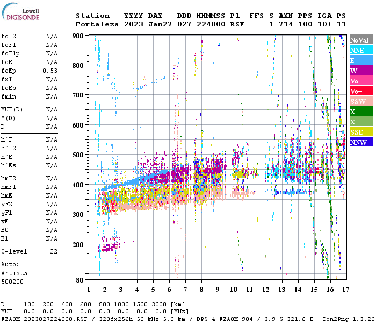Pick the X+ light green legend swatch
Image resolution: width=376 pixels, height=323 pixels.
[x=361, y=121]
